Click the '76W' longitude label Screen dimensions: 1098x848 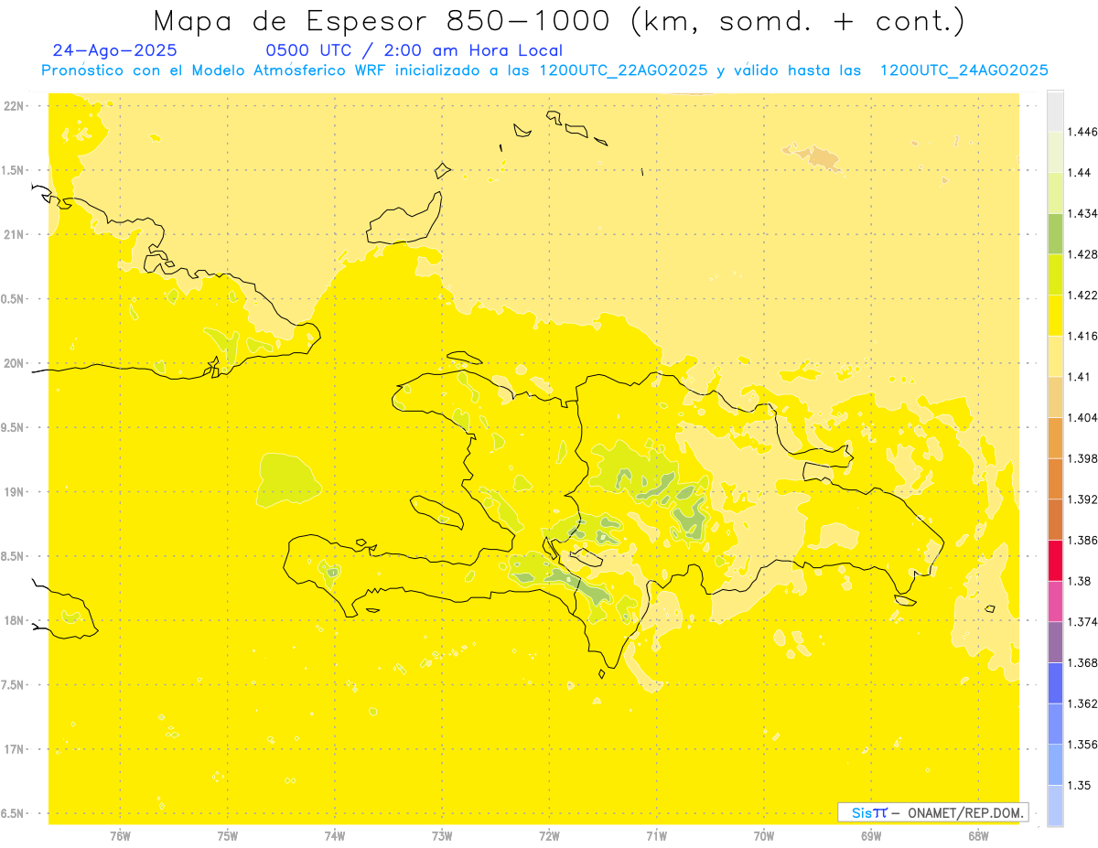click(120, 836)
